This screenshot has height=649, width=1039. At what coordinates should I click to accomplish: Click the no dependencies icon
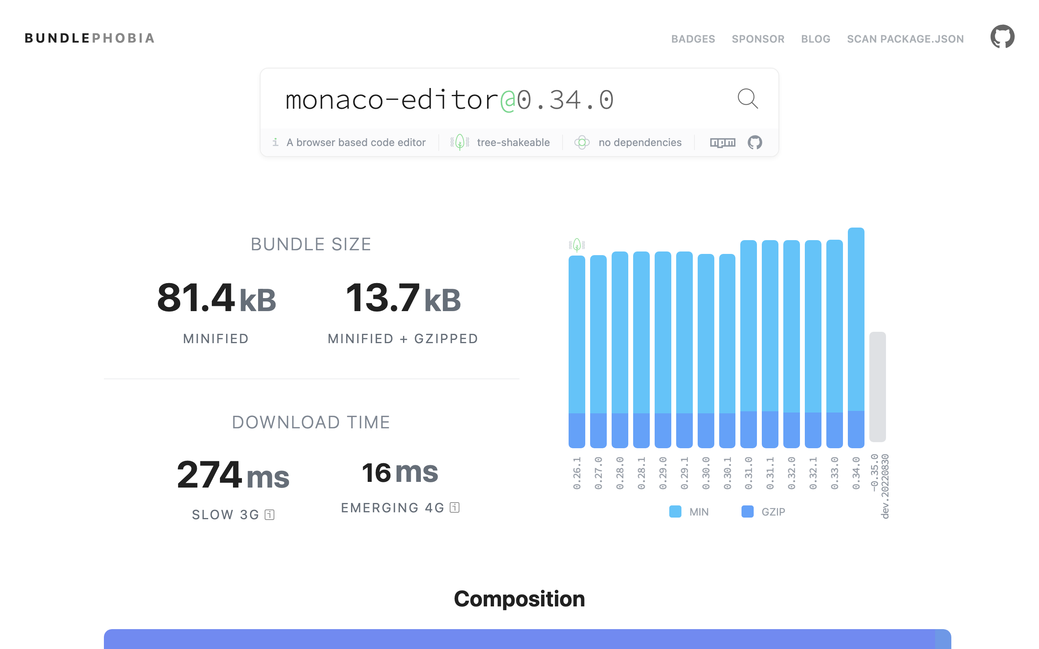582,142
